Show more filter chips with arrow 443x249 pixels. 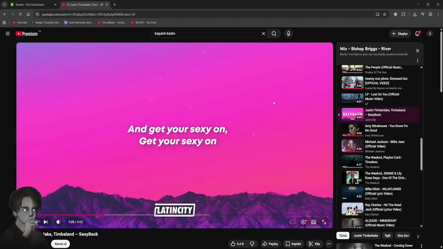click(418, 237)
